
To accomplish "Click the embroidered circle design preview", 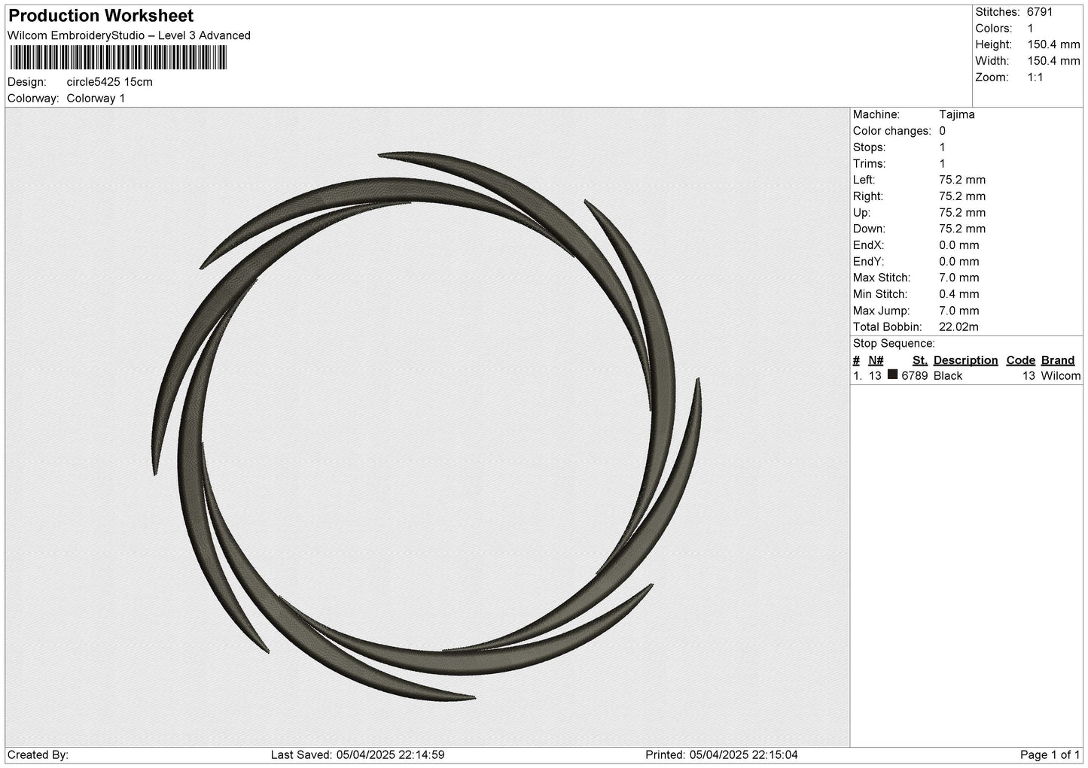I will coord(427,426).
